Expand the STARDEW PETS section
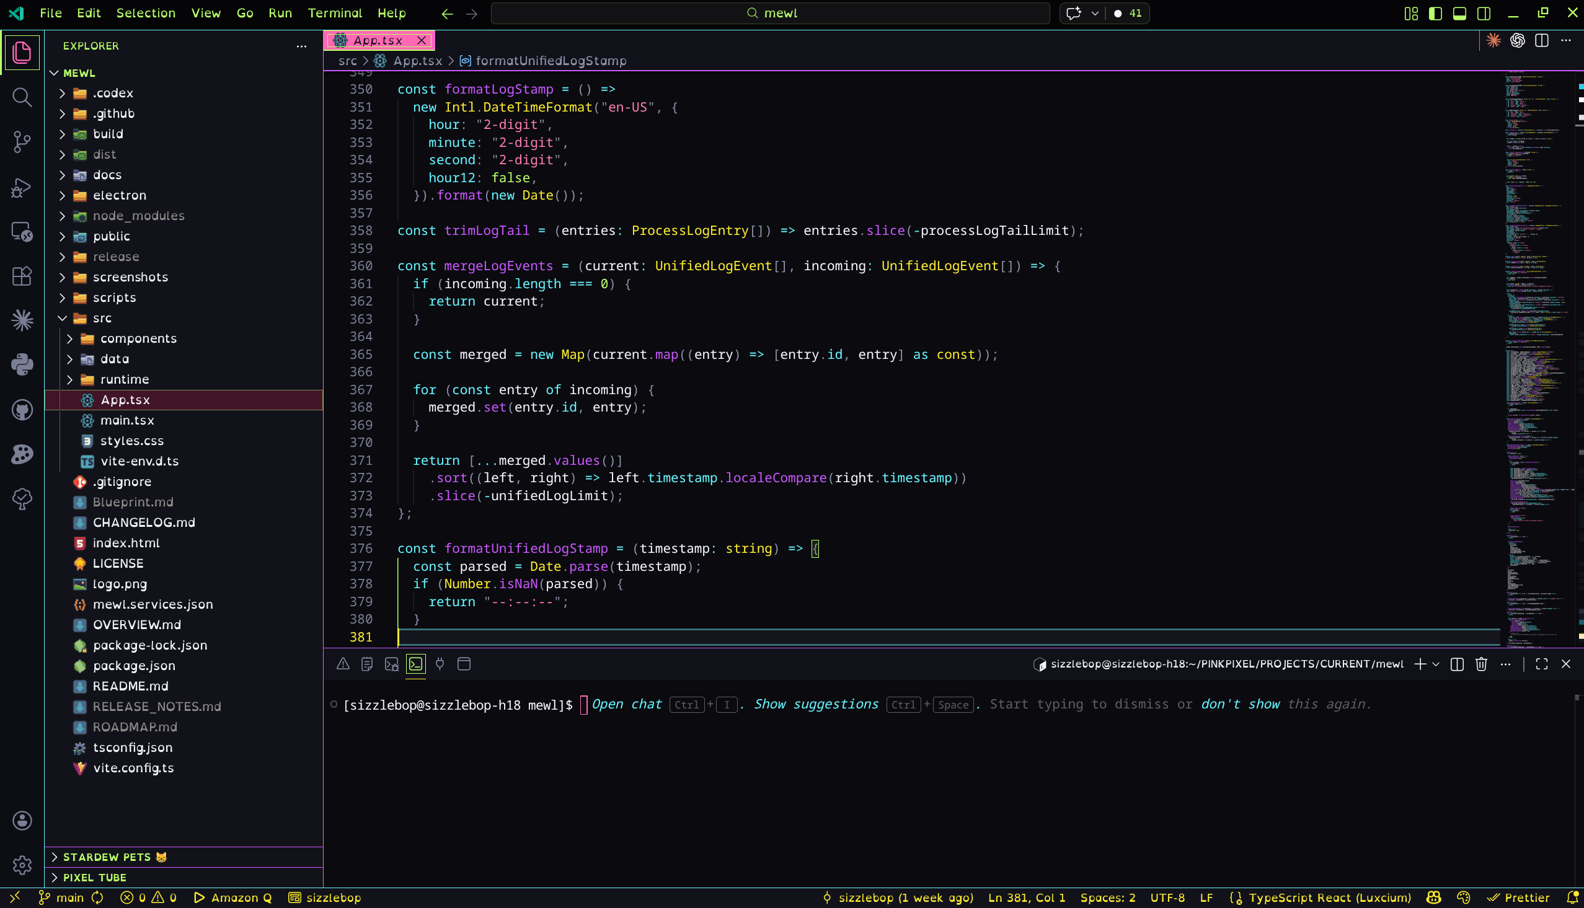This screenshot has width=1584, height=908. pos(107,857)
